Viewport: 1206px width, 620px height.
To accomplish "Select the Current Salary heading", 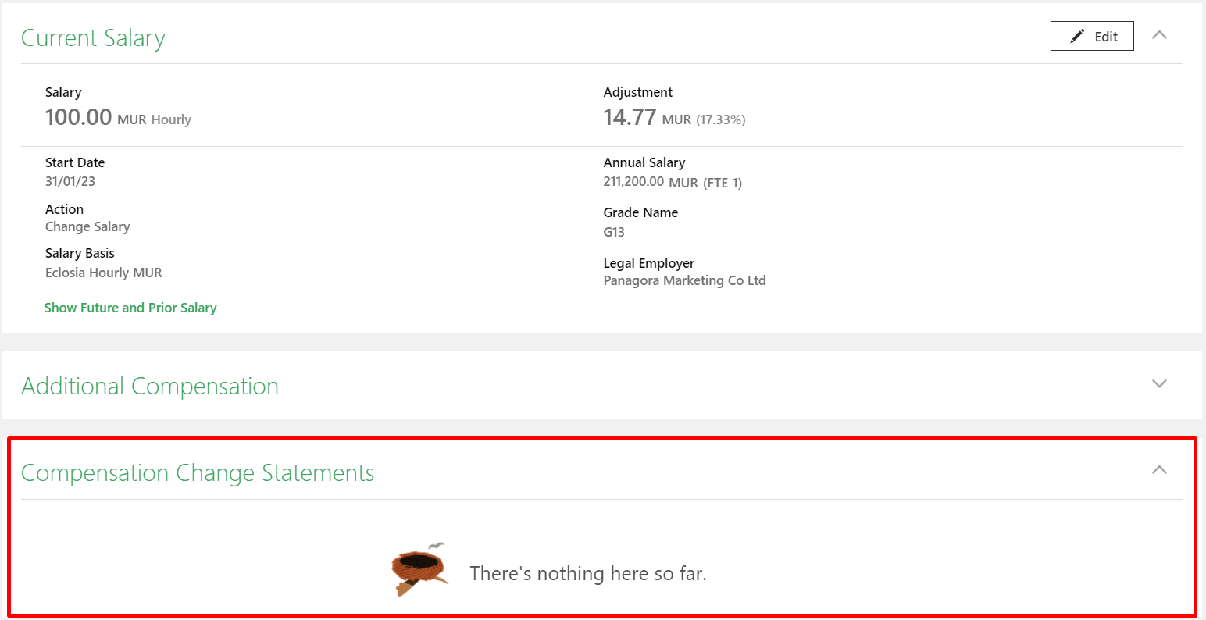I will coord(93,38).
